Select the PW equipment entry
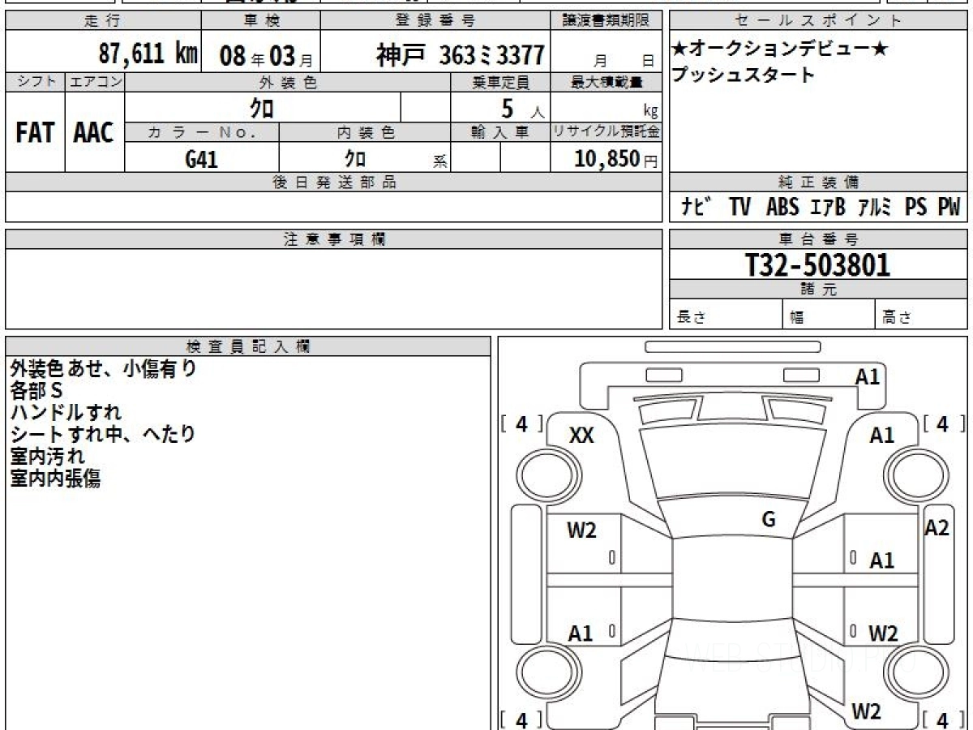Screen dimensions: 973x730 coord(949,208)
